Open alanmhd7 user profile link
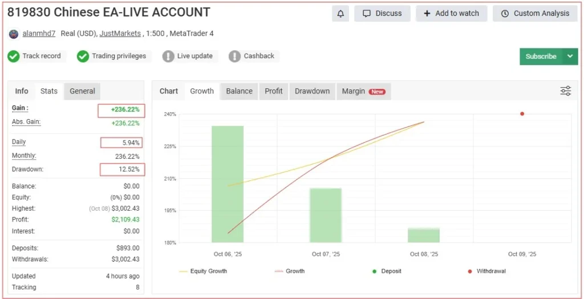This screenshot has width=584, height=299. point(39,34)
